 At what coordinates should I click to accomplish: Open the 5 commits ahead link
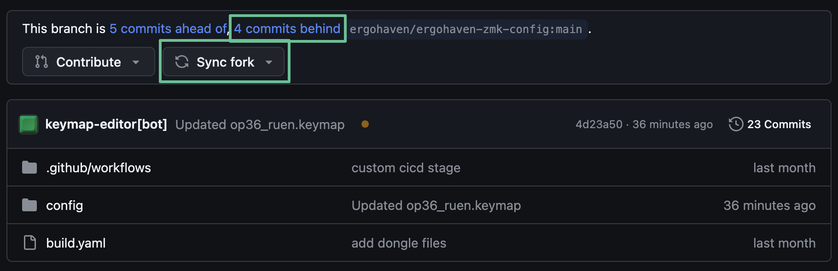coord(168,28)
